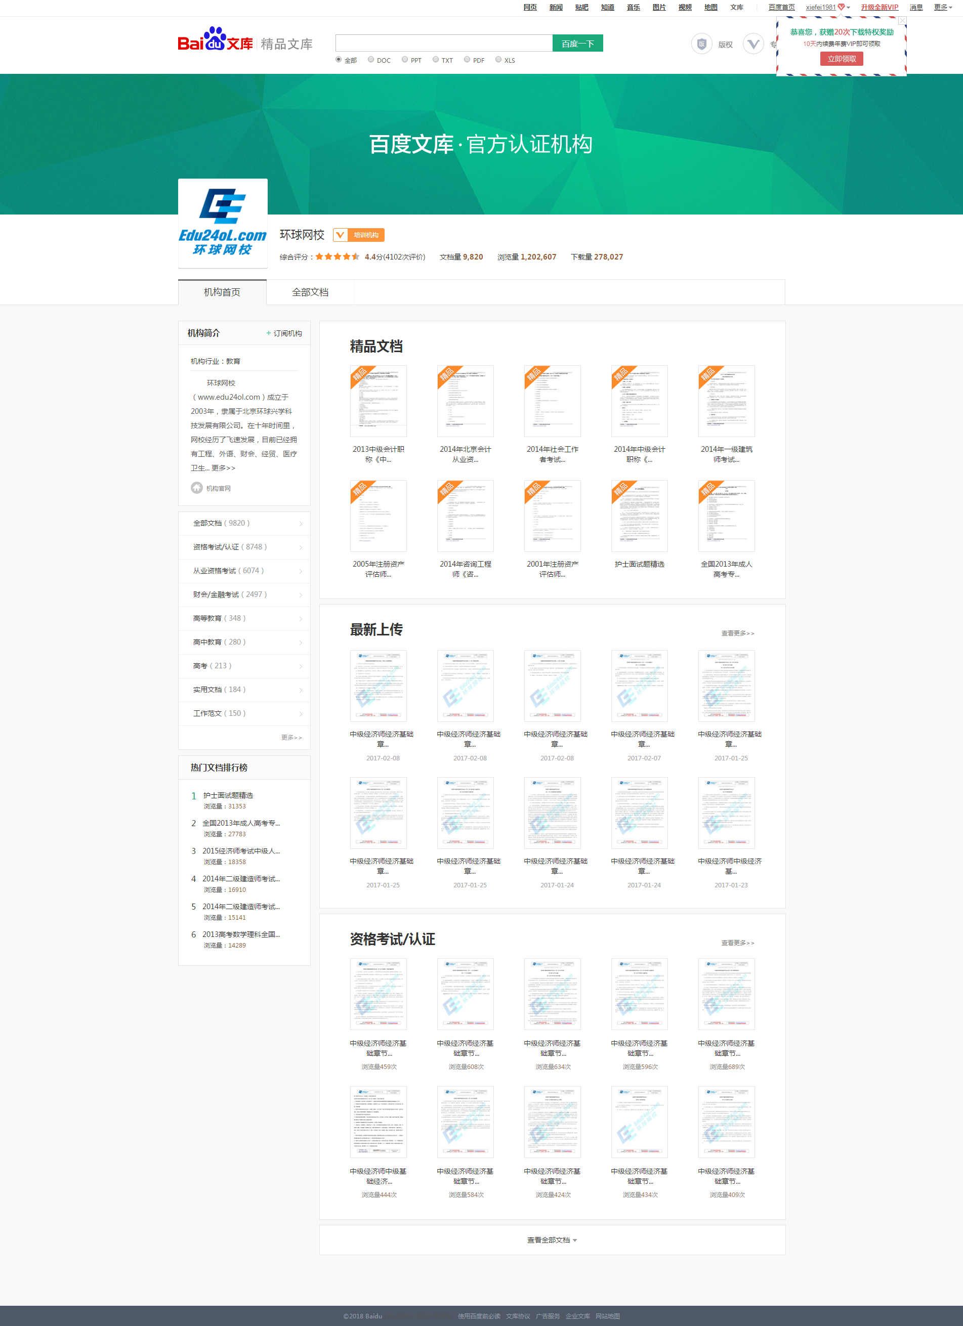Viewport: 963px width, 1326px height.
Task: Click into the search input field
Action: [x=444, y=44]
